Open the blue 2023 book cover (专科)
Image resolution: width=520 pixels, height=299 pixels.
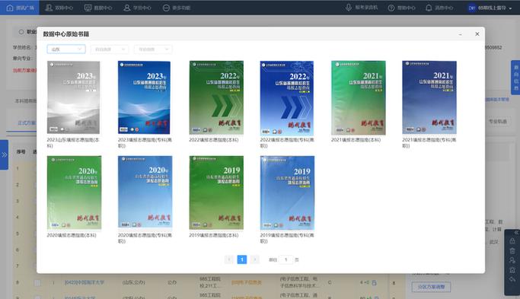pyautogui.click(x=144, y=97)
